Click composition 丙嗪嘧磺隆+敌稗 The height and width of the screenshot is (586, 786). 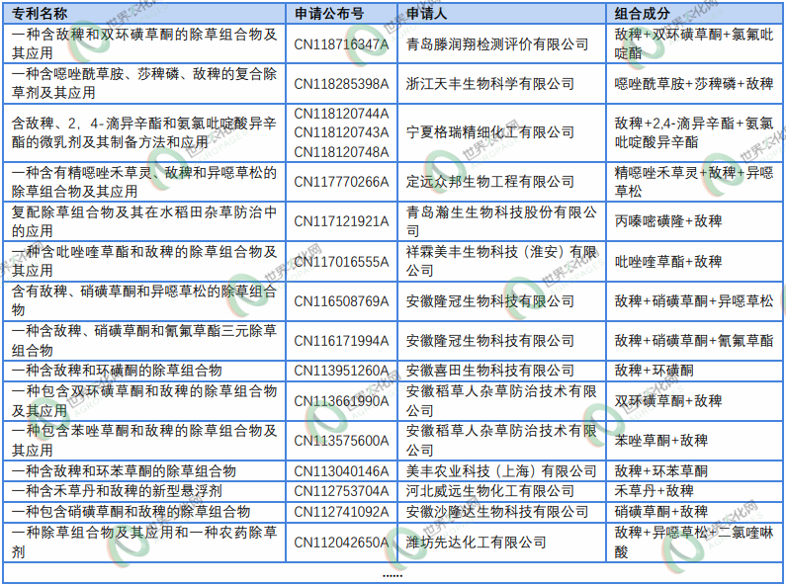(x=668, y=221)
